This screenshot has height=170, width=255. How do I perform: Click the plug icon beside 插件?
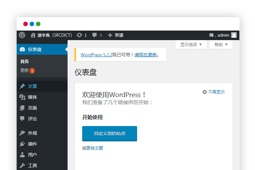22,144
